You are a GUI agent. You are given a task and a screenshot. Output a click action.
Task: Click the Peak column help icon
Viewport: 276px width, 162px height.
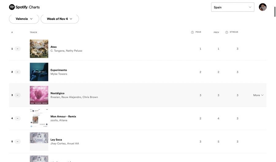pos(192,32)
